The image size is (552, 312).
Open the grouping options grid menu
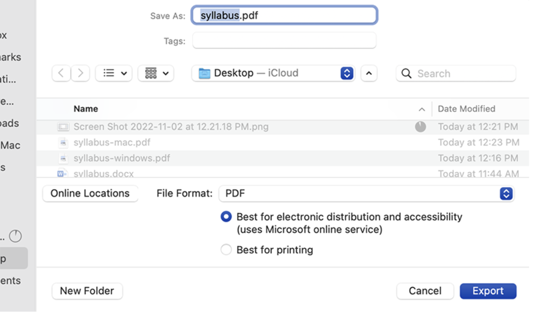pyautogui.click(x=156, y=73)
